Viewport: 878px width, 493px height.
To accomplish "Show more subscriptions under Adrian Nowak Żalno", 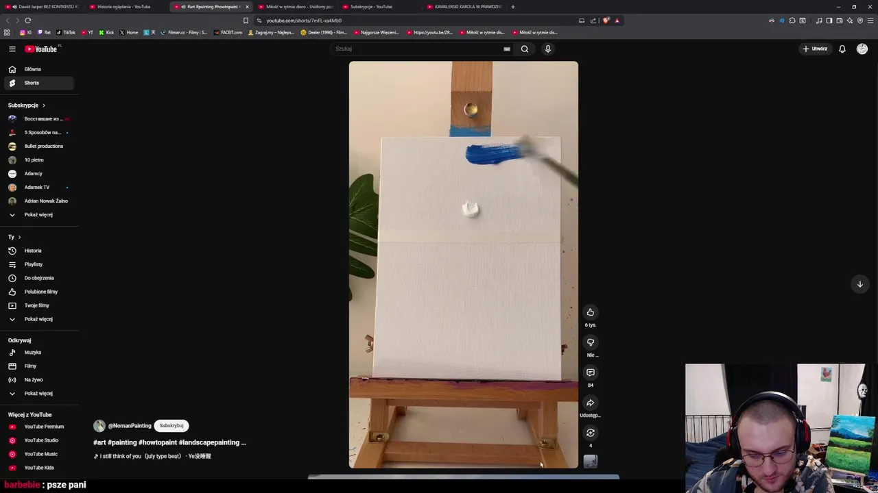I will tap(38, 214).
